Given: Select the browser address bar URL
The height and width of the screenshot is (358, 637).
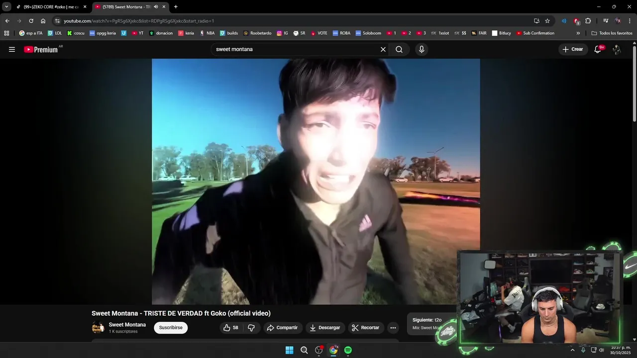Looking at the screenshot, I should 139,21.
